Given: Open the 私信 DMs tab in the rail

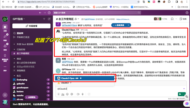Looking at the screenshot, I should coord(5,37).
